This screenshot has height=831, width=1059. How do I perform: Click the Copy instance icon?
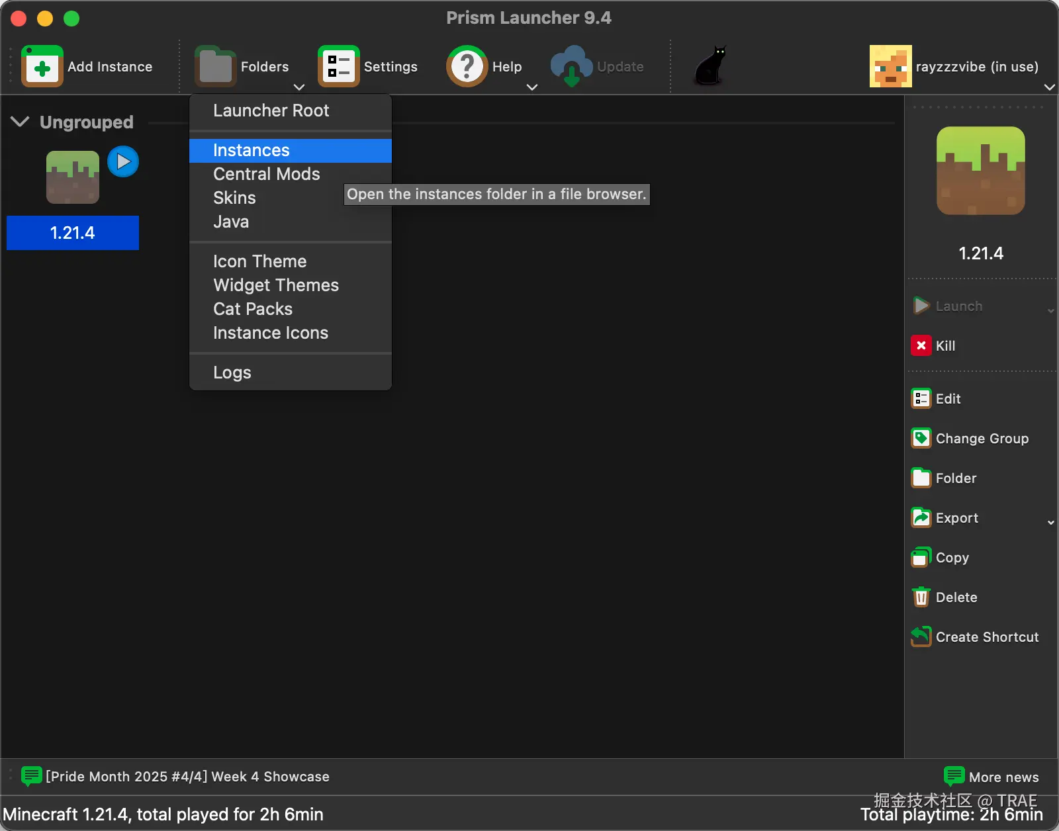pyautogui.click(x=921, y=557)
